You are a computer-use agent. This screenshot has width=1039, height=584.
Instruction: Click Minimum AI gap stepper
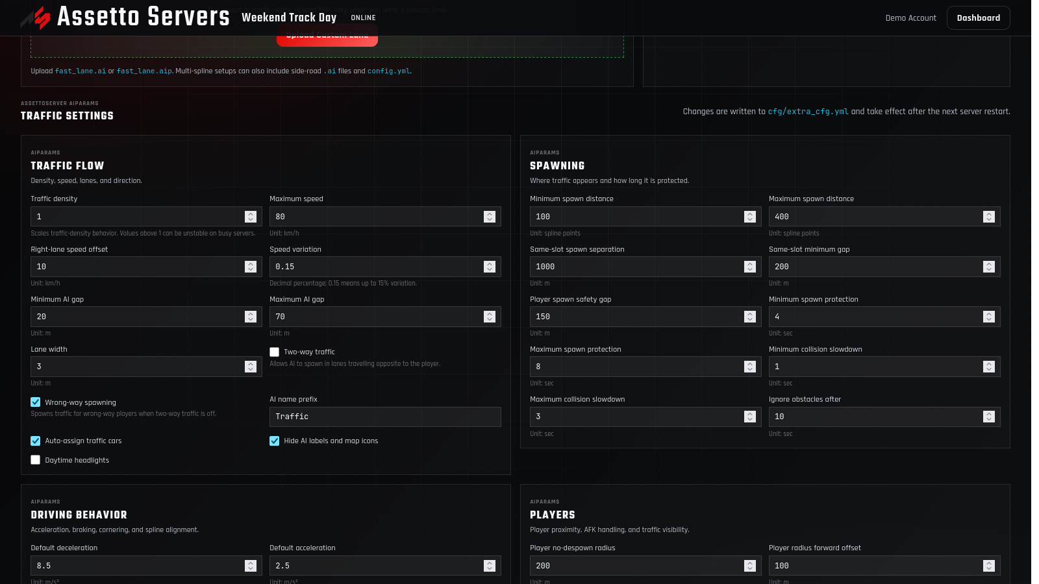(x=251, y=317)
